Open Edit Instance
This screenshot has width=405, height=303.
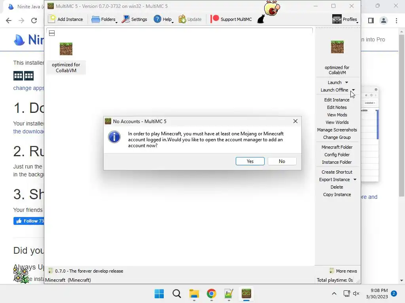pyautogui.click(x=337, y=100)
